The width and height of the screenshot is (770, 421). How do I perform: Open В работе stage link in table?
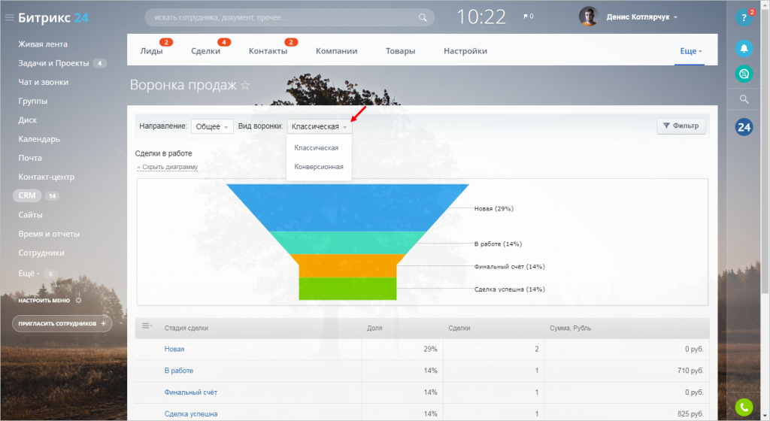click(179, 371)
